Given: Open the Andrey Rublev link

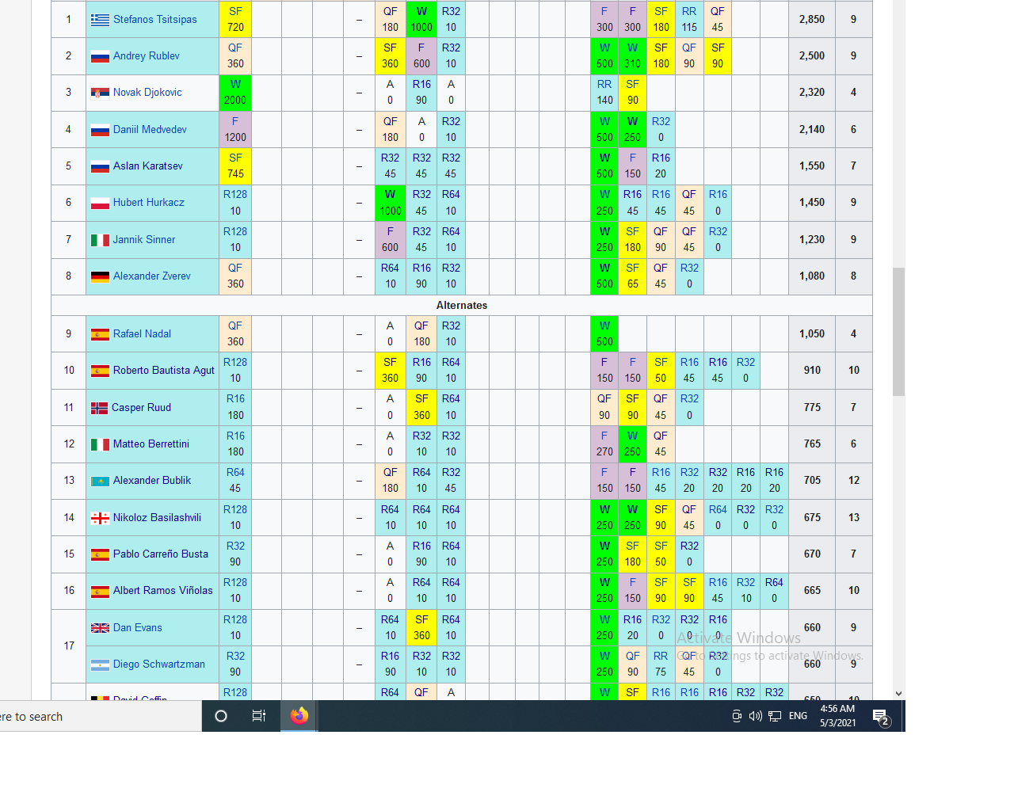Looking at the screenshot, I should coord(147,56).
